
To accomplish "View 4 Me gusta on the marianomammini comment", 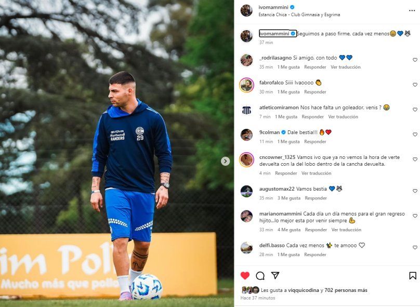I will (x=289, y=230).
